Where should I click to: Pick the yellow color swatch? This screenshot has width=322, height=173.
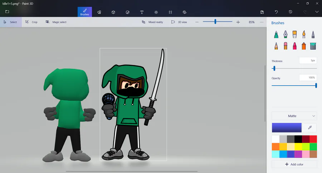298,146
